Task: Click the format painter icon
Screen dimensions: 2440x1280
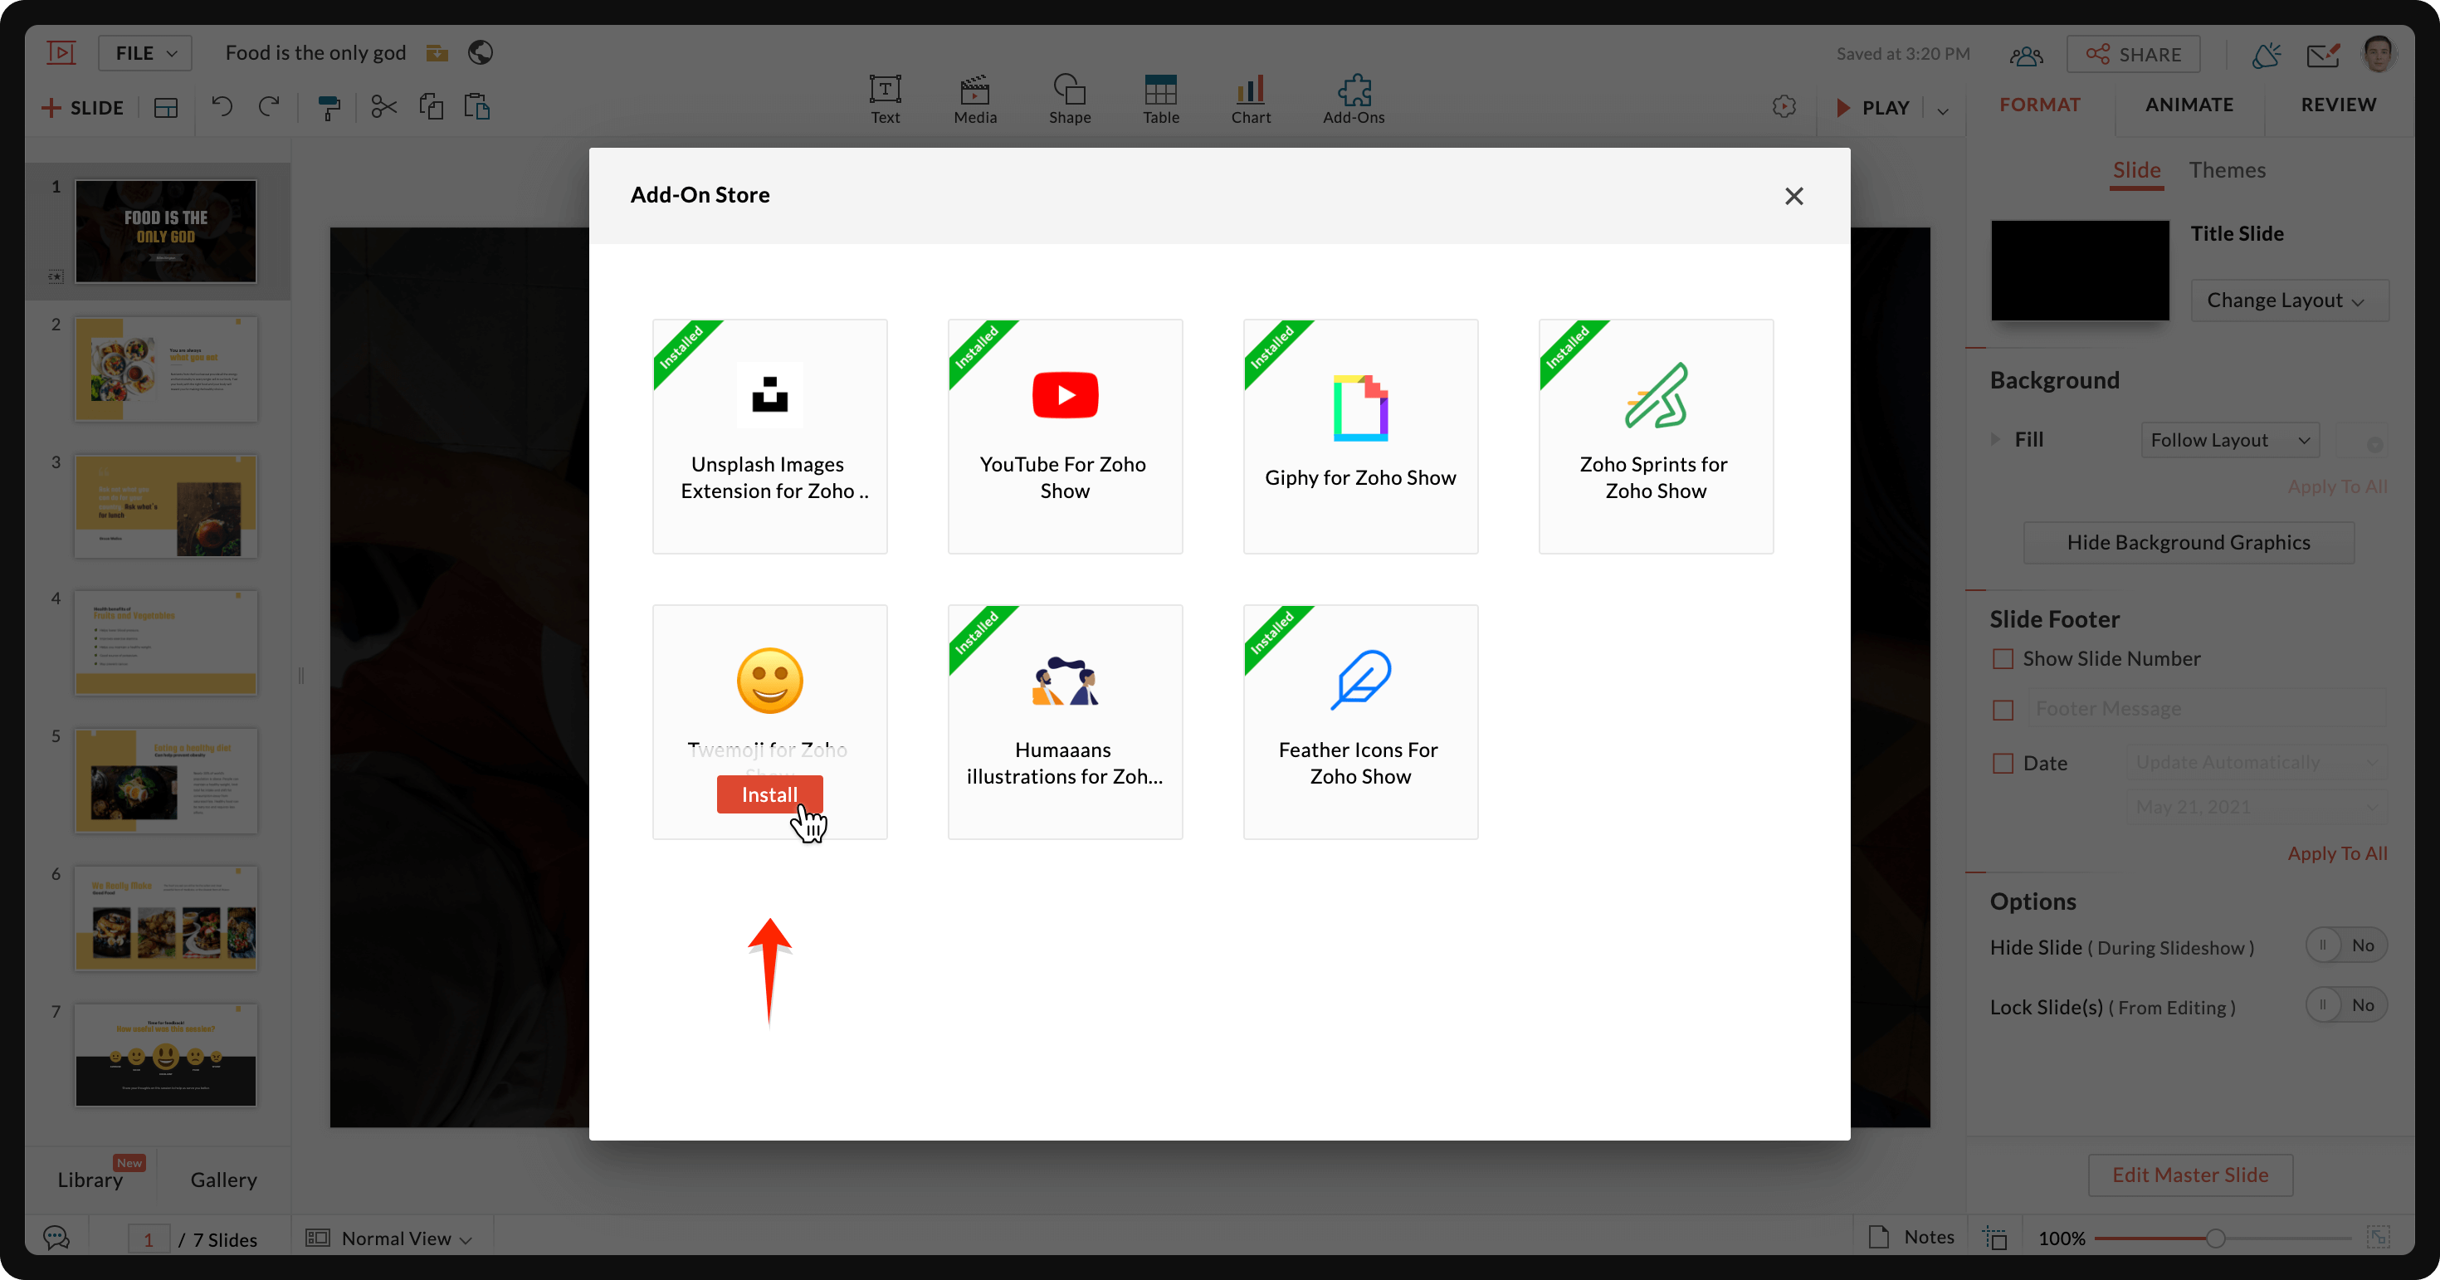Action: (329, 108)
